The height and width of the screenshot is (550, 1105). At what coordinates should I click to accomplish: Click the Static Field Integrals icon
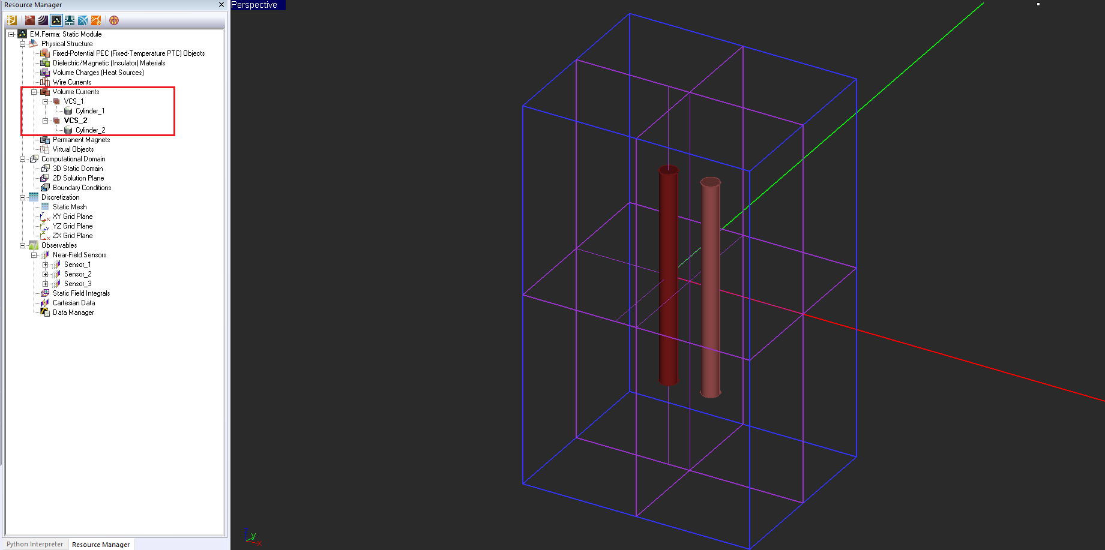tap(45, 293)
